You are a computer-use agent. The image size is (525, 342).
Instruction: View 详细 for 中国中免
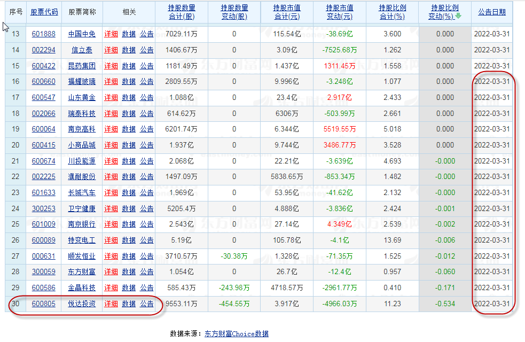pyautogui.click(x=111, y=34)
